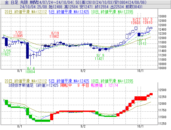
Task: Click the 始12498 opening price in the header
Action: point(56,7)
